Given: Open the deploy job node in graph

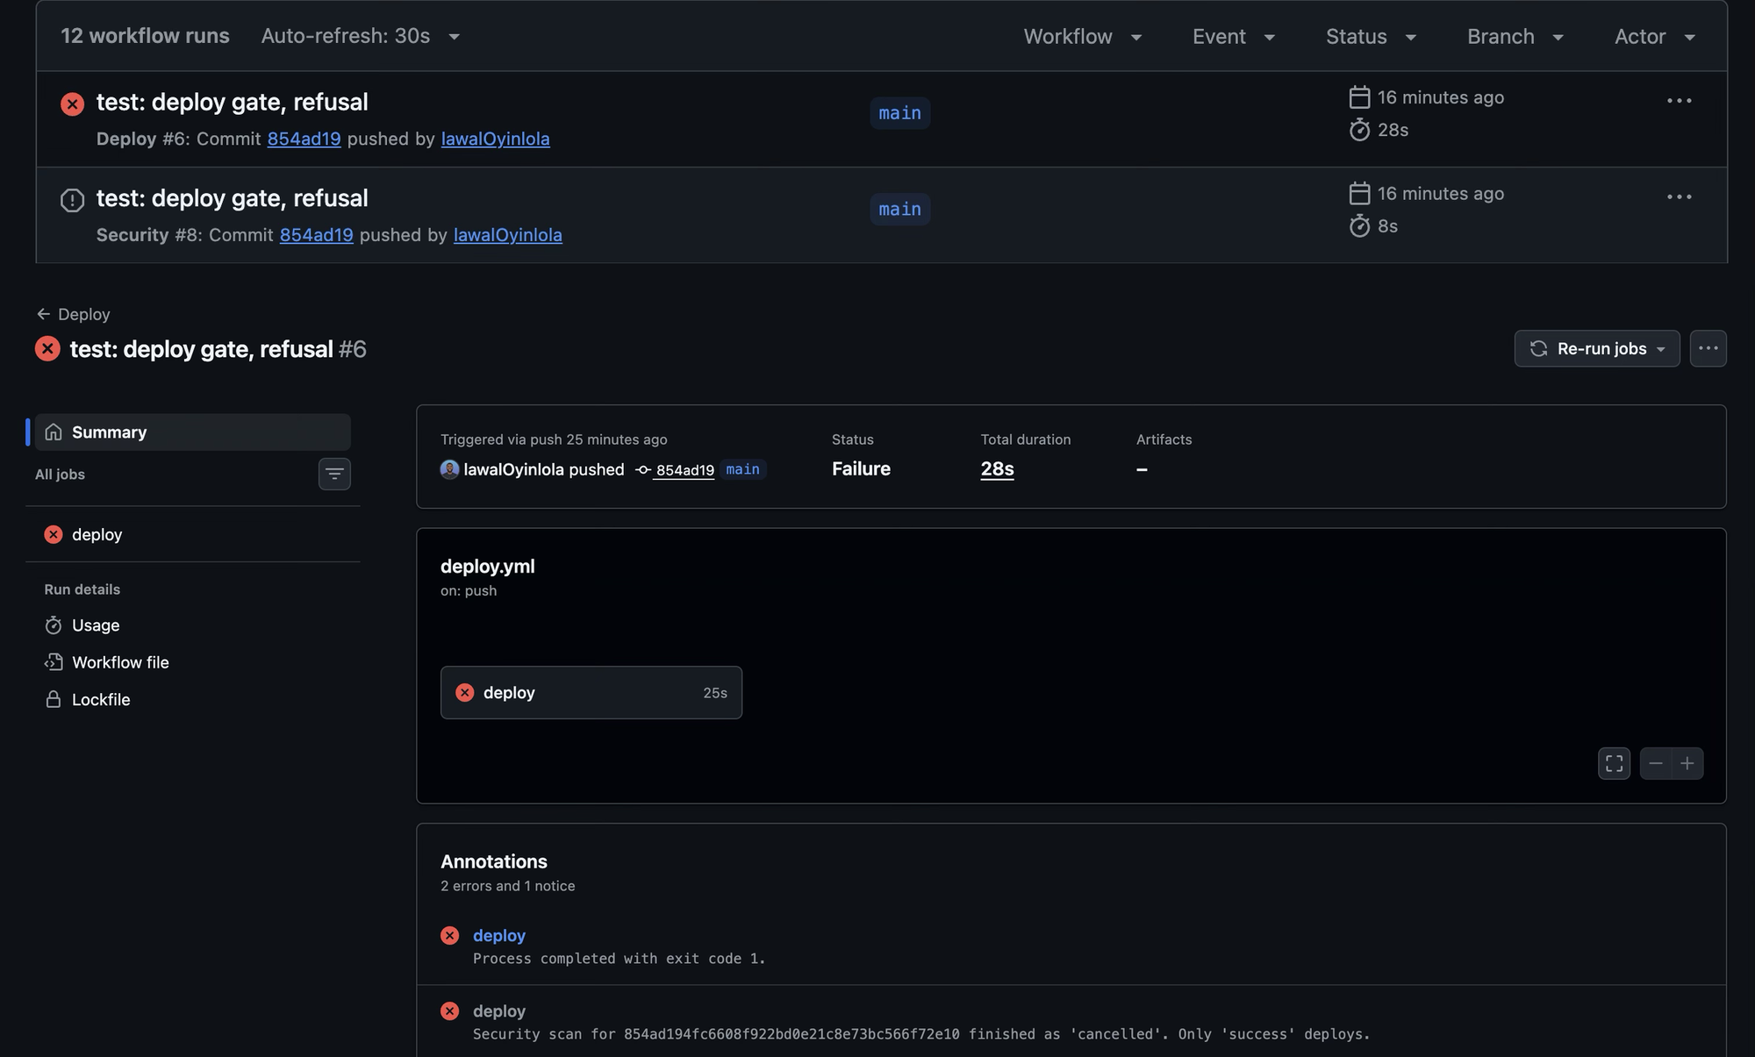Looking at the screenshot, I should point(591,693).
